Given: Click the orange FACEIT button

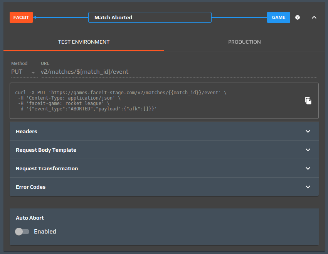Looking at the screenshot, I should point(21,17).
